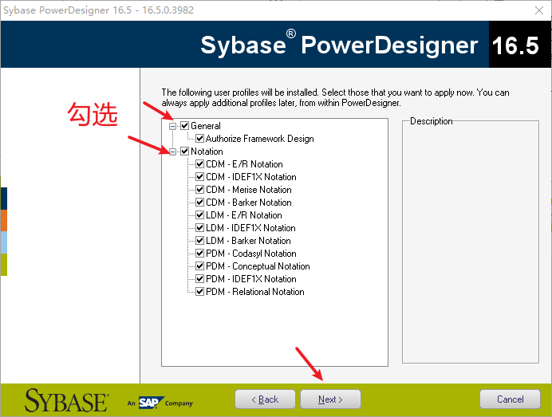Viewport: 552px width, 417px height.
Task: Toggle CDM - Barker Notation checkbox
Action: [200, 203]
